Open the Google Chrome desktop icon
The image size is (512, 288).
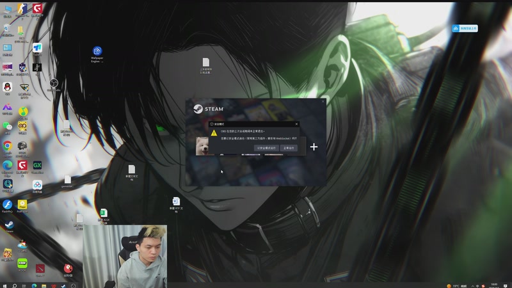pos(7,148)
